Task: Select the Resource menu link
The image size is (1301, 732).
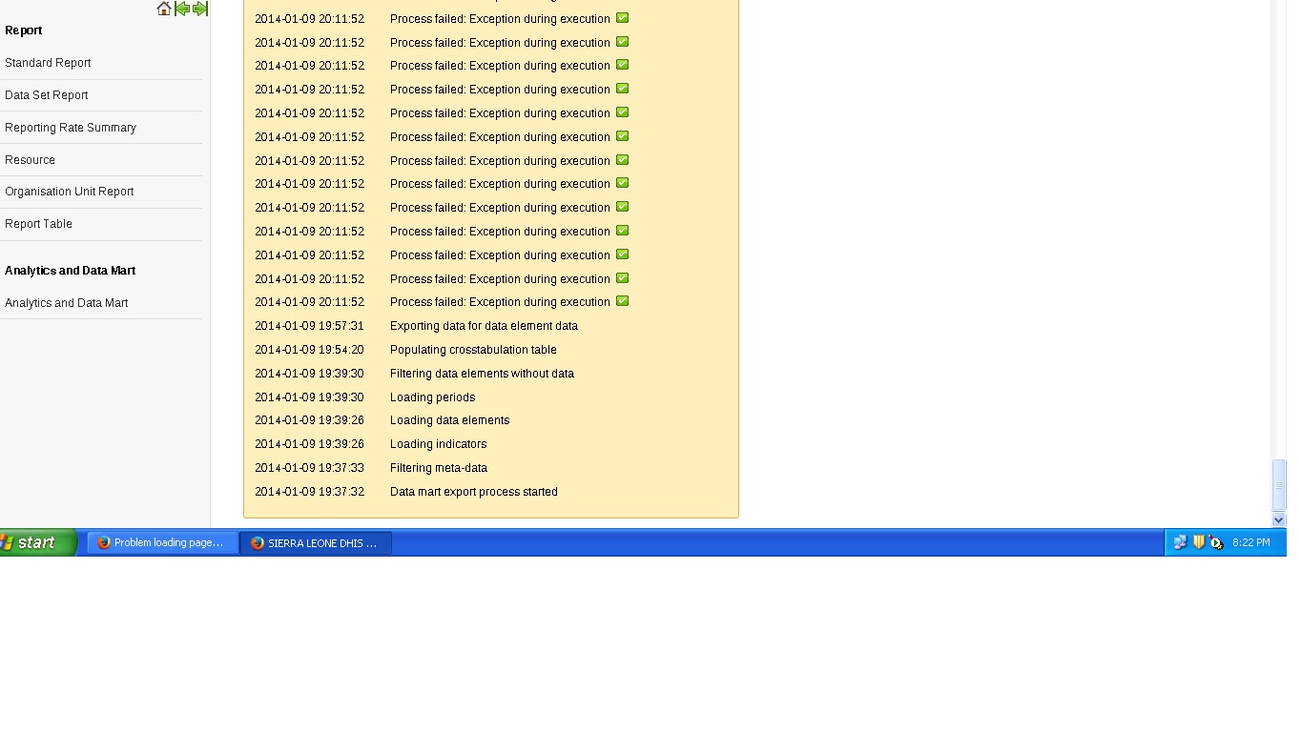Action: pos(30,160)
